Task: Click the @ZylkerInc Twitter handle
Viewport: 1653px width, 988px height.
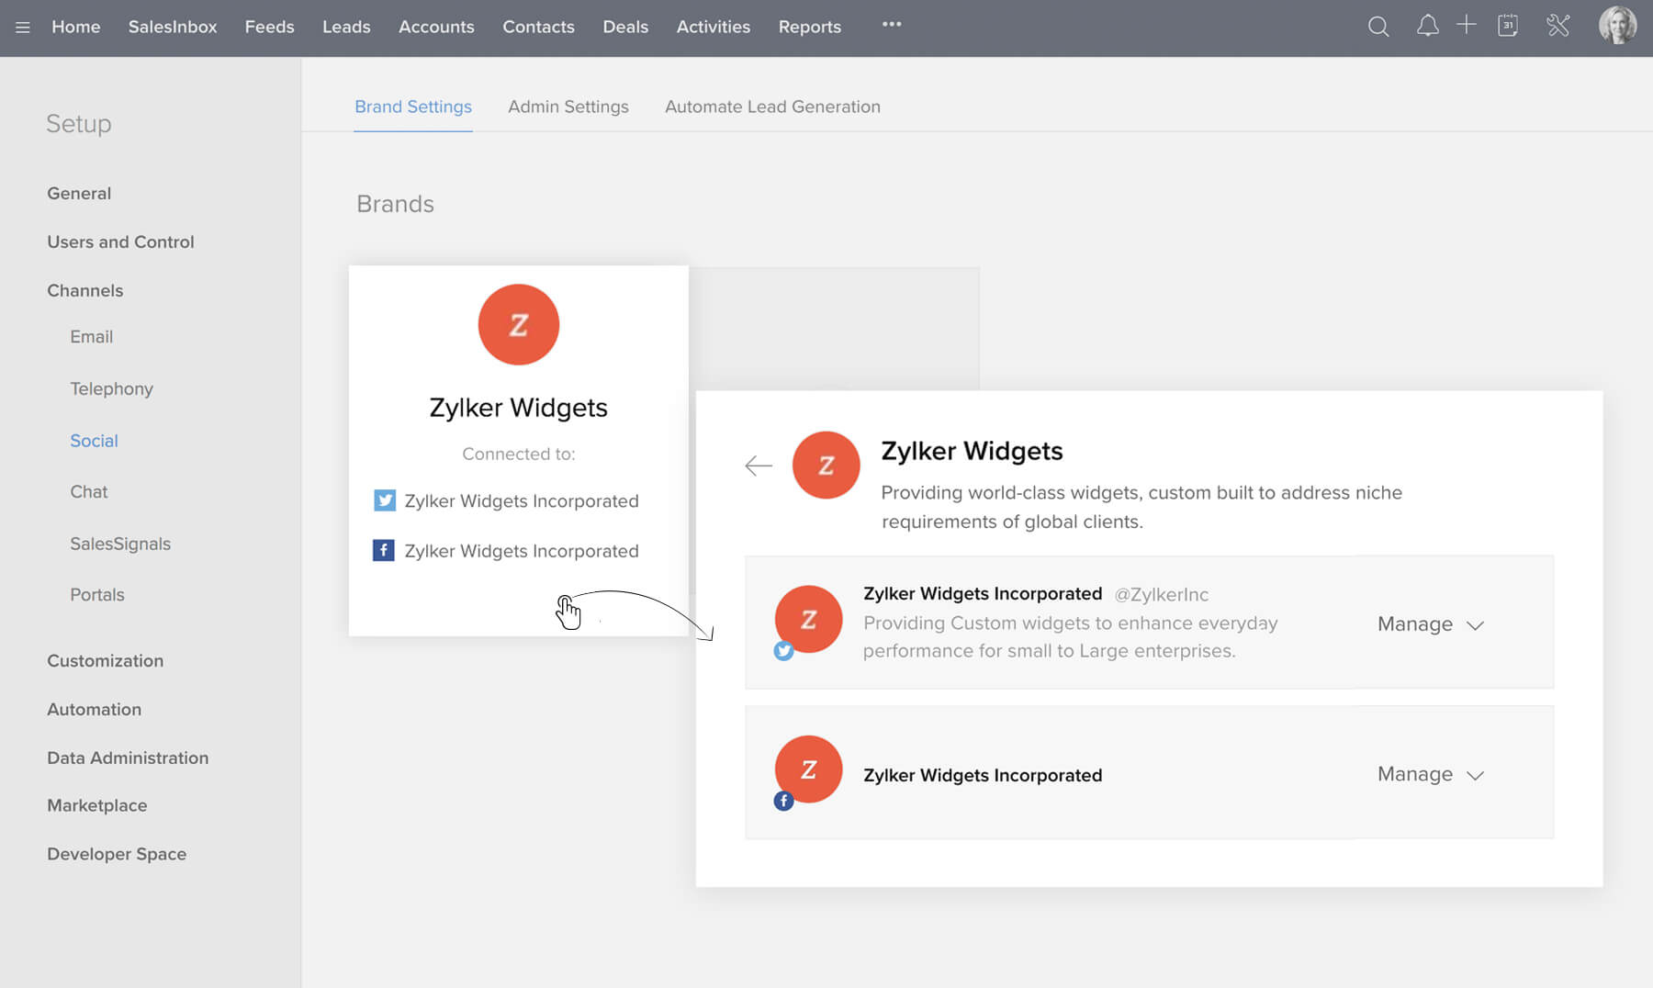Action: coord(1162,595)
